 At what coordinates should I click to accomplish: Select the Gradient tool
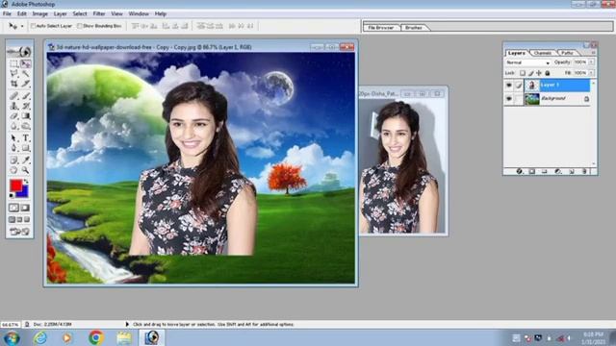click(x=26, y=116)
